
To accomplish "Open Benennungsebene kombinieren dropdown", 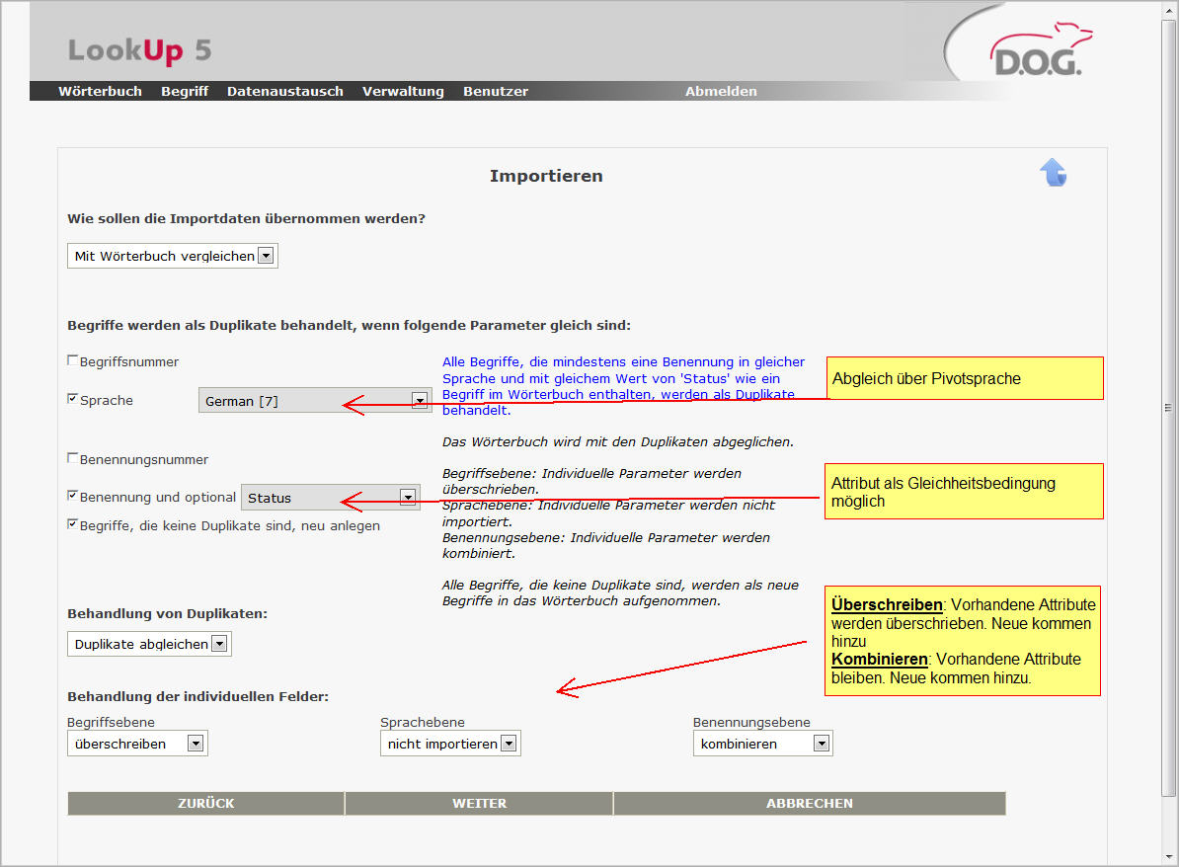I will 762,743.
